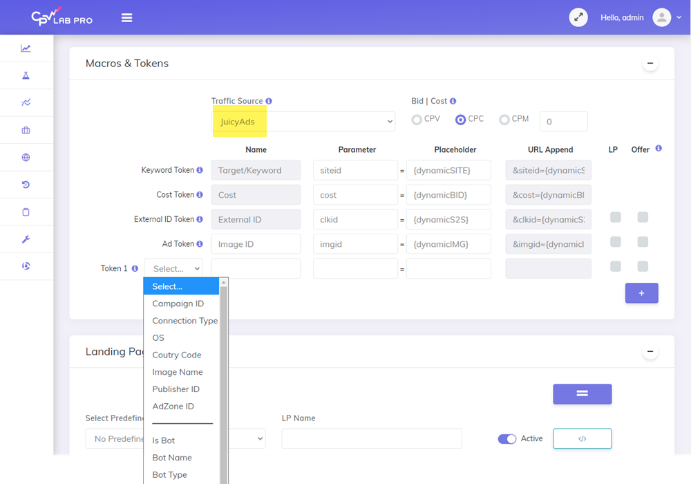Screen dimensions: 691x484
Task: Click the Bid Cost value input field
Action: coord(563,122)
